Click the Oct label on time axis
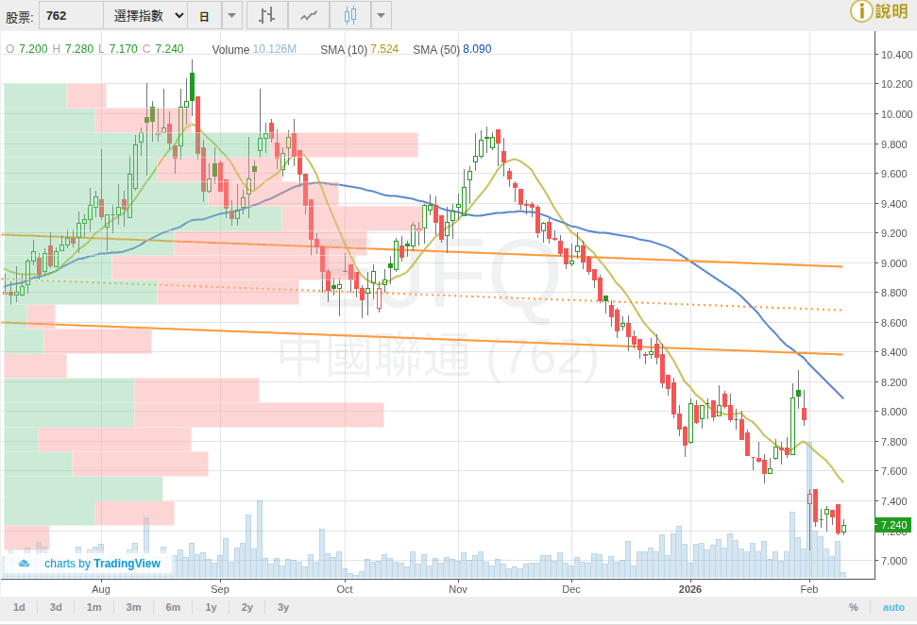The width and height of the screenshot is (917, 625). click(345, 589)
